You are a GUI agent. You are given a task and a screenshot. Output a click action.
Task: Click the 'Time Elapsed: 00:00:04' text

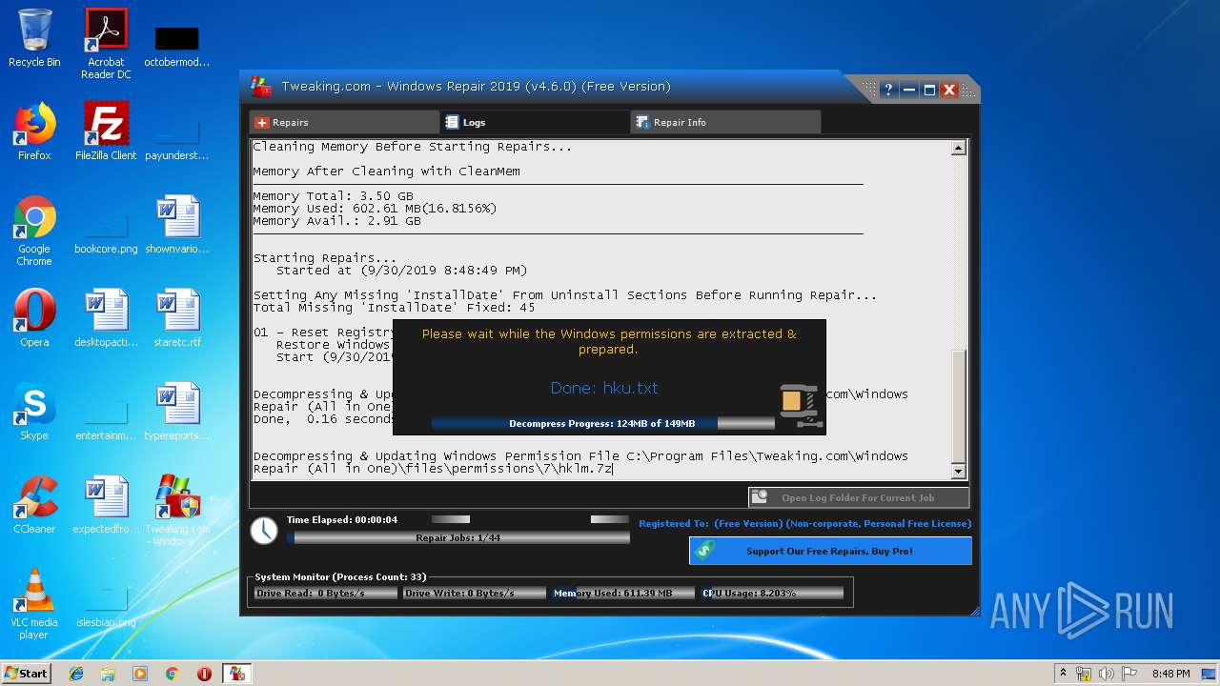point(342,519)
